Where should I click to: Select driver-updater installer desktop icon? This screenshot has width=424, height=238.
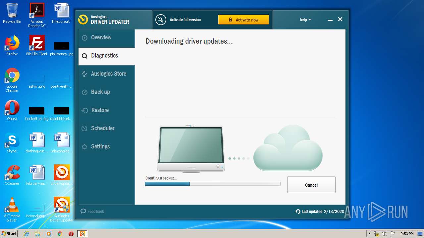(62, 175)
